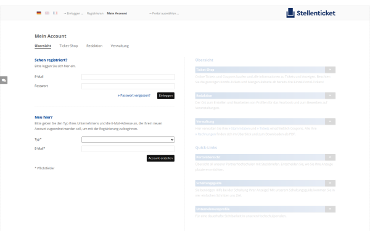Switch to the Verwaltung tab
Screen dimensions: 370x231
[x=120, y=46]
